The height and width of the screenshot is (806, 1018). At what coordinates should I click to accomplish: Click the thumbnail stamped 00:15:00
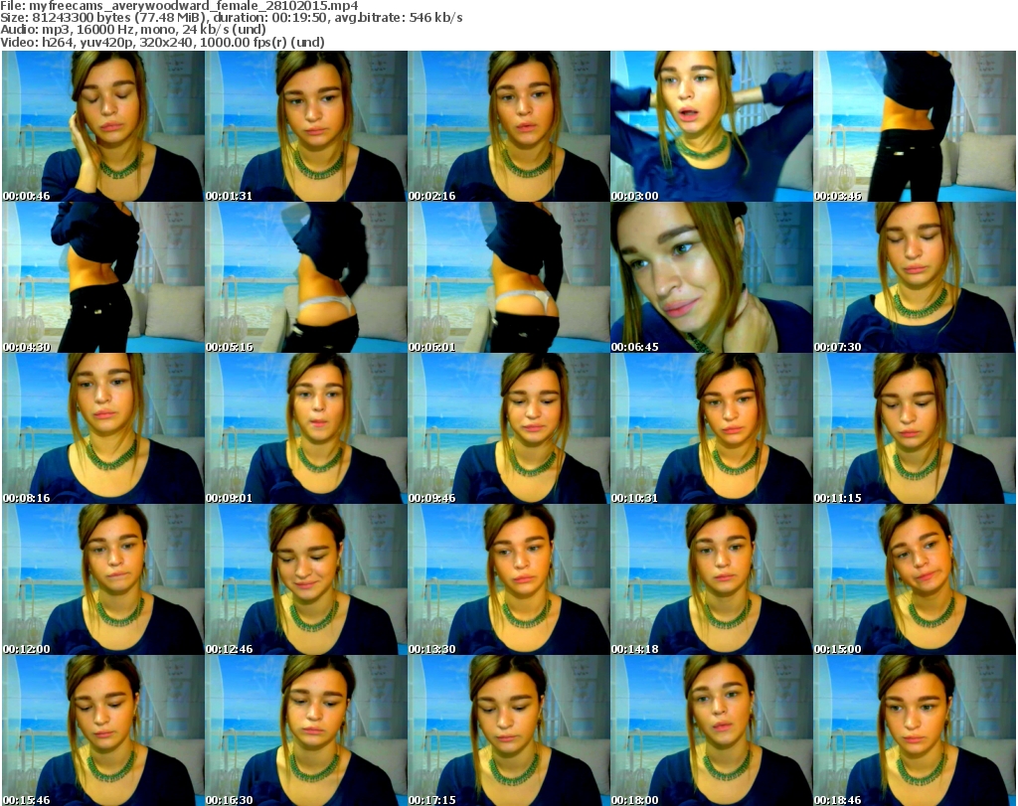[915, 579]
